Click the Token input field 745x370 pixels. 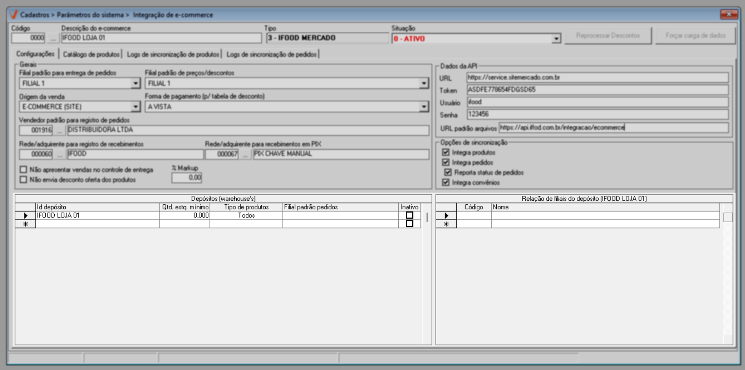pos(597,90)
